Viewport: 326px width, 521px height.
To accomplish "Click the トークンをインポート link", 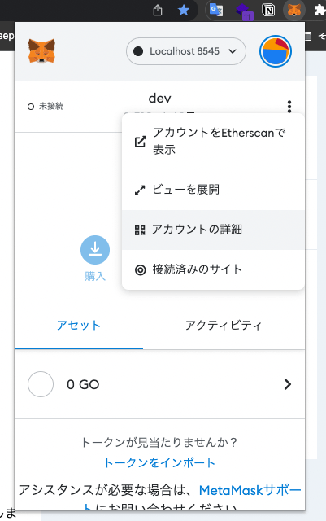I will (x=159, y=463).
